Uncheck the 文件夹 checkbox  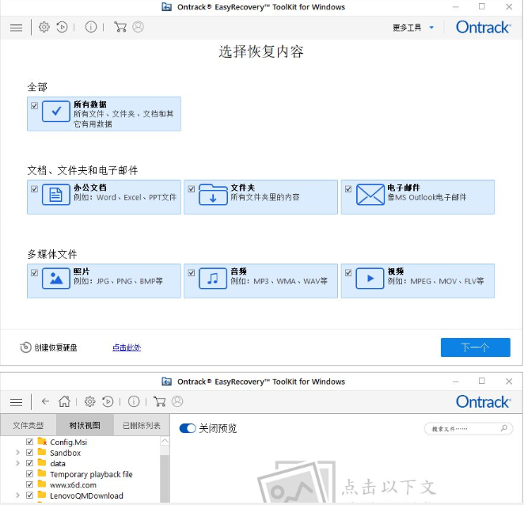coord(192,189)
